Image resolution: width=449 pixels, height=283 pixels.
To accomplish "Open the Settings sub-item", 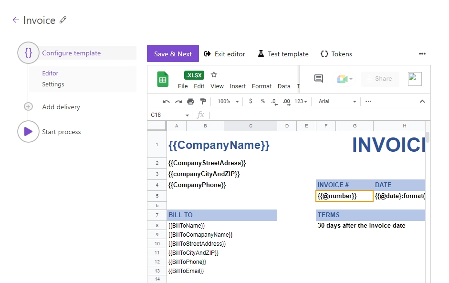I will (x=53, y=84).
